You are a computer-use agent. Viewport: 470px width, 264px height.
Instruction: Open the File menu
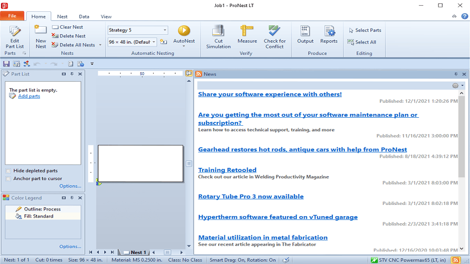tap(12, 16)
